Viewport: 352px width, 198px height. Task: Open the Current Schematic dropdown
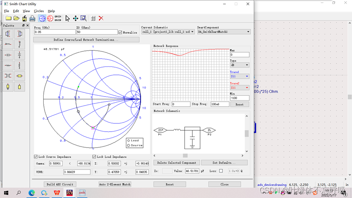click(x=168, y=32)
